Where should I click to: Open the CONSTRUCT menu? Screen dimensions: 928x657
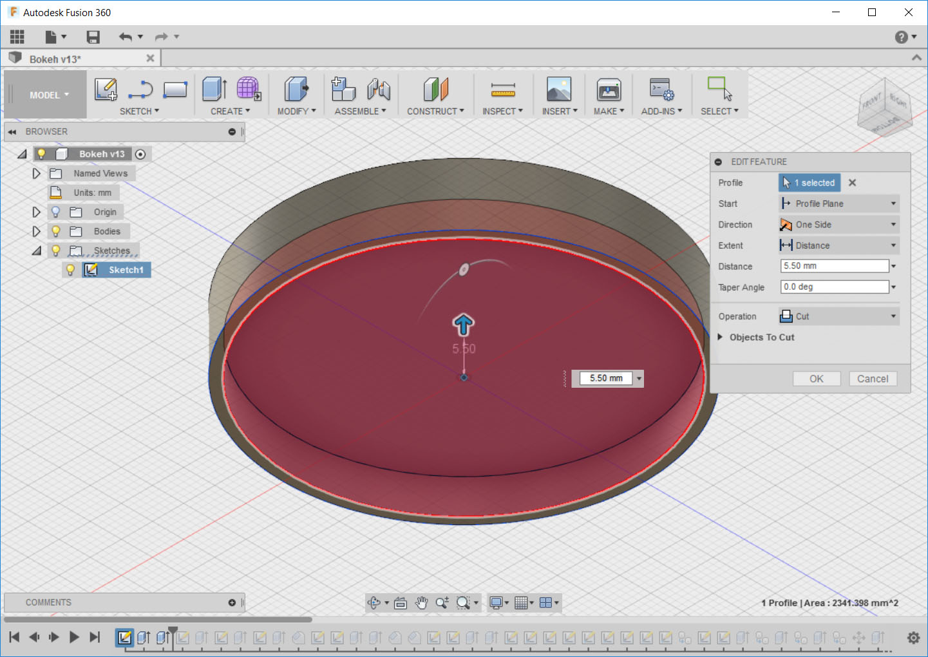point(435,111)
